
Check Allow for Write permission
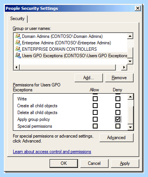95,99
